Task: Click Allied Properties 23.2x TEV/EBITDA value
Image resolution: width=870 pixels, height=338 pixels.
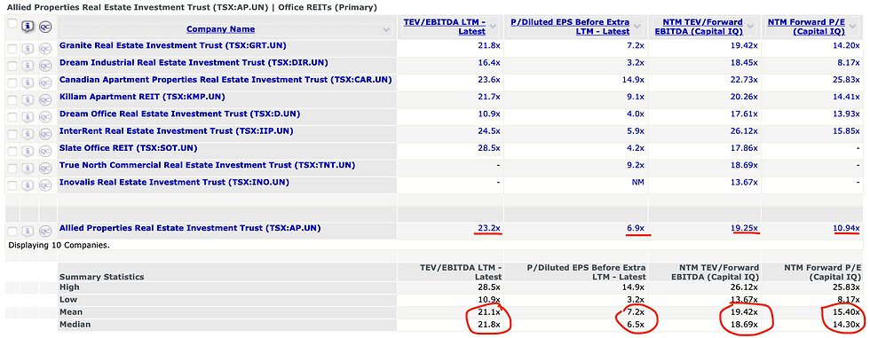Action: 489,228
